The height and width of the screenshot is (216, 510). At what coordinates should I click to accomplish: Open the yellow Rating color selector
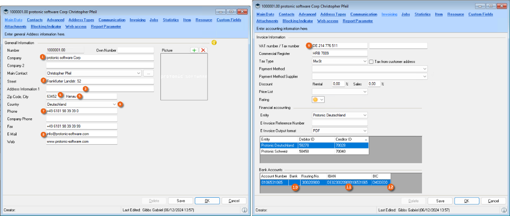pyautogui.click(x=319, y=100)
